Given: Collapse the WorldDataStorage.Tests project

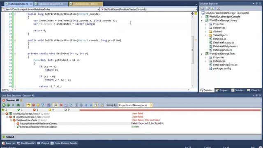Looking at the screenshot, I should point(202,54).
